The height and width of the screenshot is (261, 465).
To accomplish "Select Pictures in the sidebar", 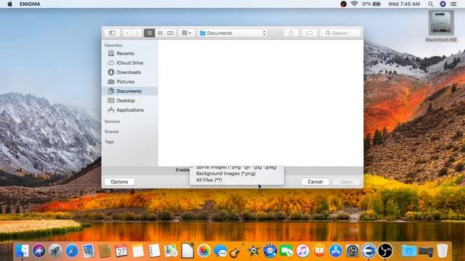I will pos(129,82).
